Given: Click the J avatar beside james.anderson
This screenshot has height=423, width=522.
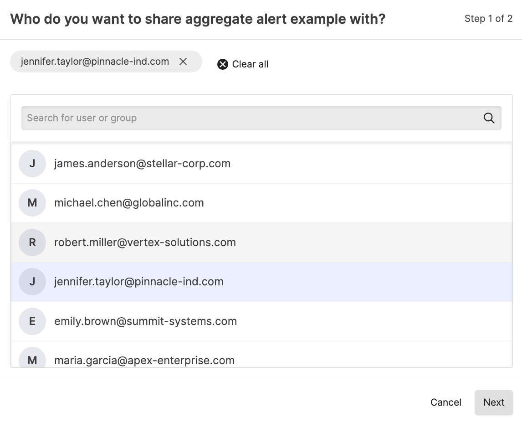Looking at the screenshot, I should pos(32,164).
